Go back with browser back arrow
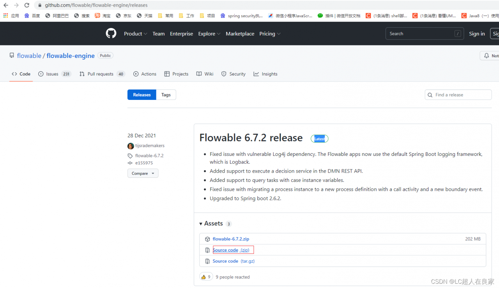Image resolution: width=499 pixels, height=288 pixels. click(x=6, y=5)
